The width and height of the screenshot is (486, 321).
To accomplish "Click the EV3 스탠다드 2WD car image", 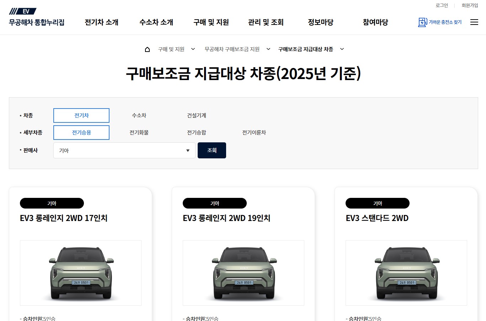I will tap(406, 273).
